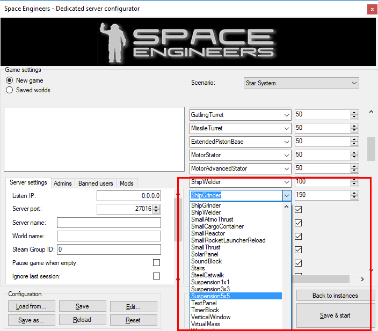Select the Saved worlds radio button
The width and height of the screenshot is (378, 331).
coord(9,90)
